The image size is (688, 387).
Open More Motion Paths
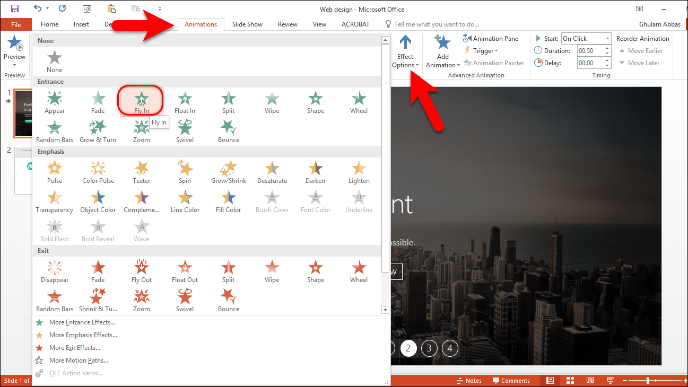tap(77, 360)
